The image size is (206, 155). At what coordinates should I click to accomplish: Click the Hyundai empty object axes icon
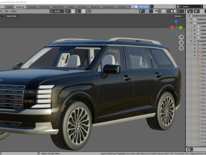pyautogui.click(x=195, y=41)
